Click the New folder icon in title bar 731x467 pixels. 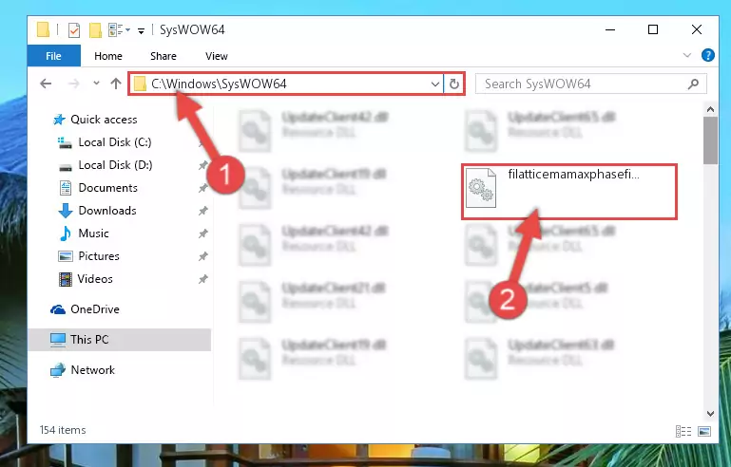95,30
